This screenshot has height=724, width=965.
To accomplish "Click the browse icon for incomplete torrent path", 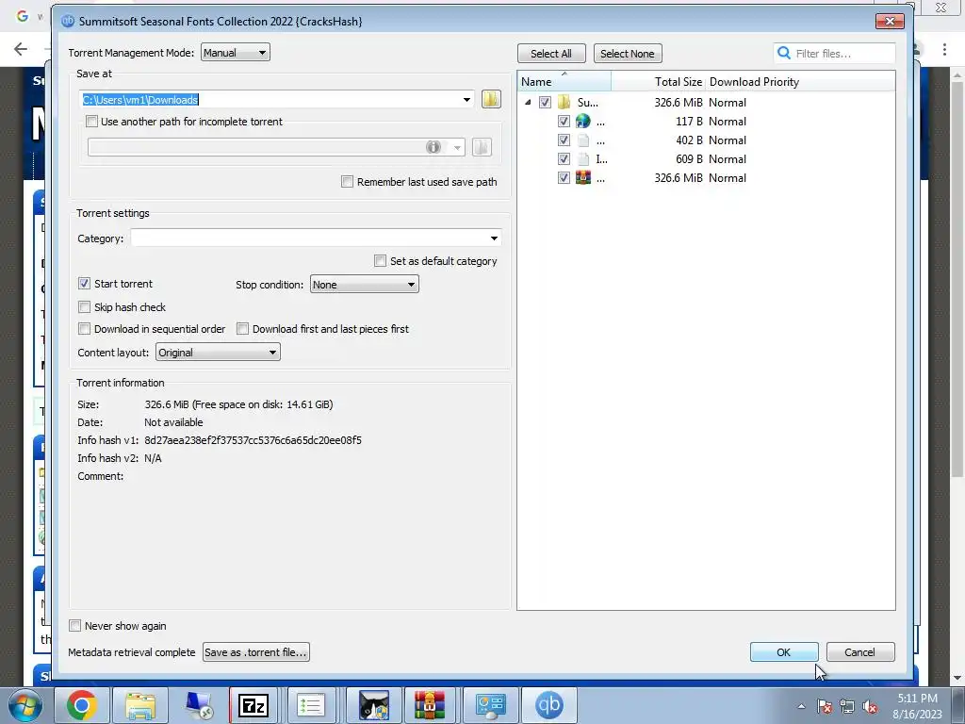I will coord(482,147).
